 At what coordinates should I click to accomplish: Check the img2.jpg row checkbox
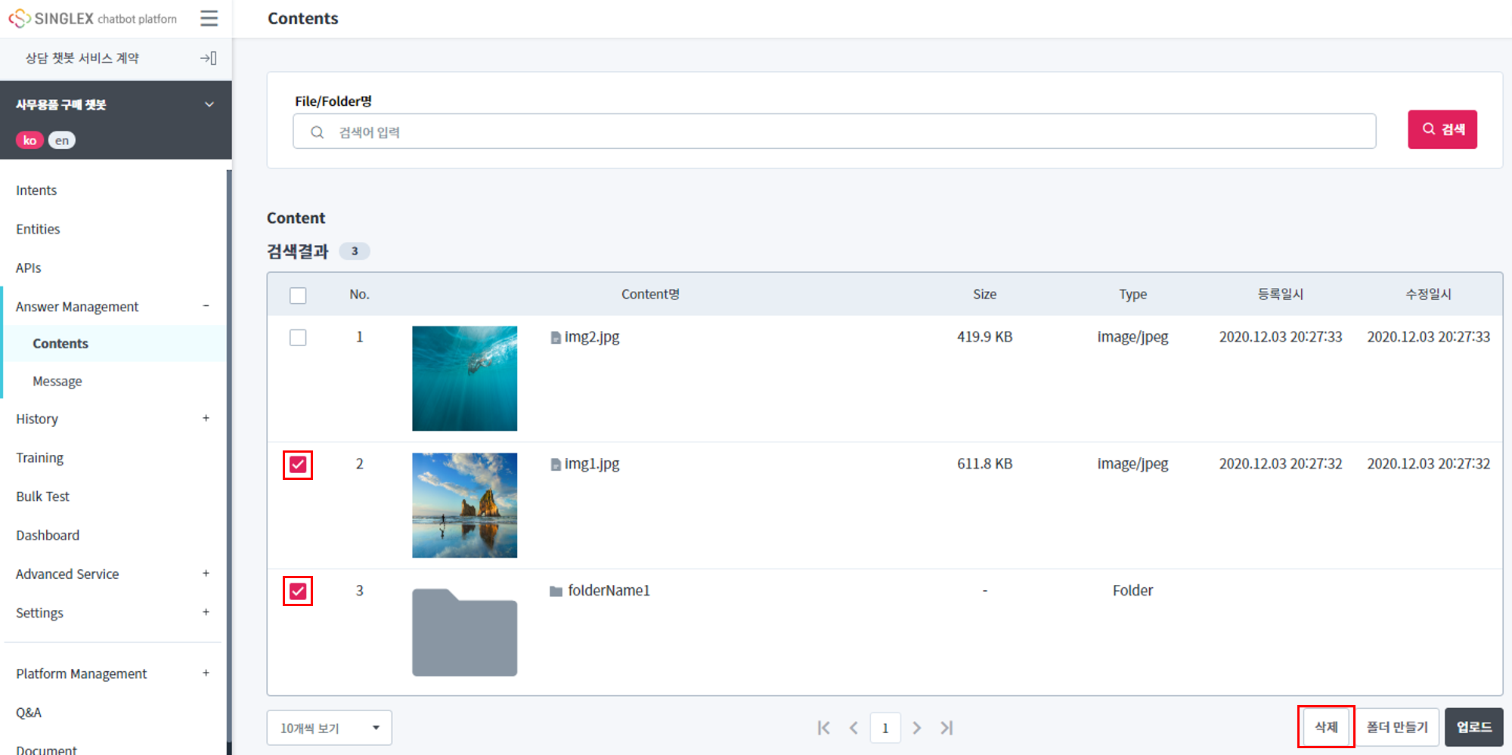pos(298,338)
